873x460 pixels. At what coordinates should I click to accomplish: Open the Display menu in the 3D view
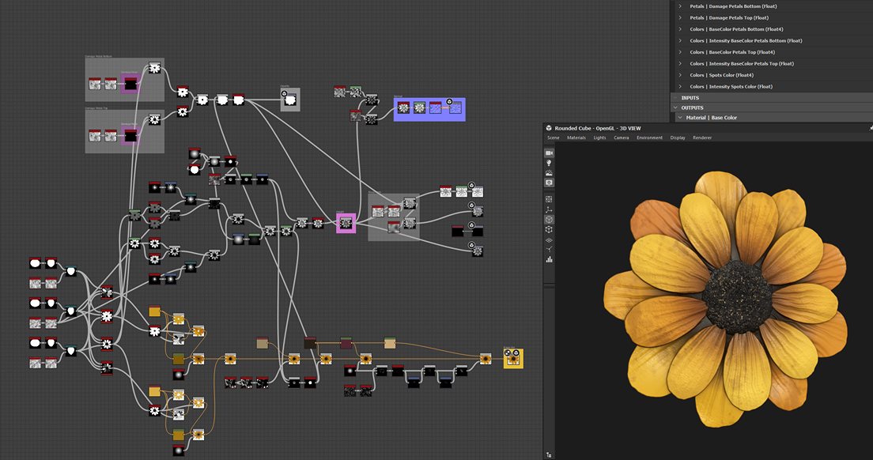678,138
